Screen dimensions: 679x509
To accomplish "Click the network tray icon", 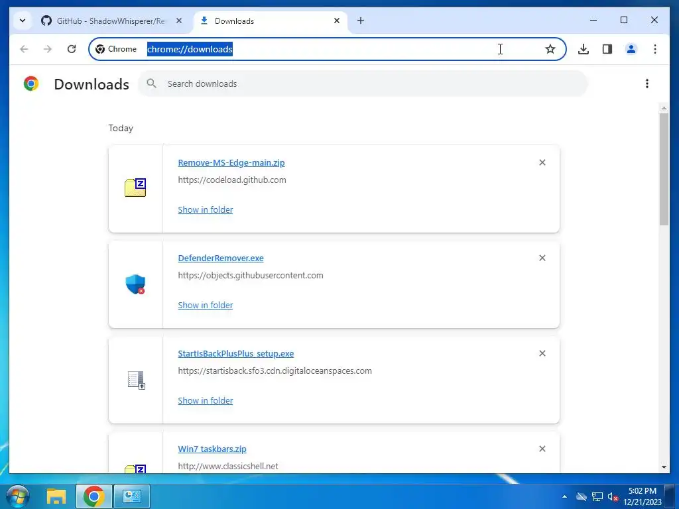I will pos(597,497).
